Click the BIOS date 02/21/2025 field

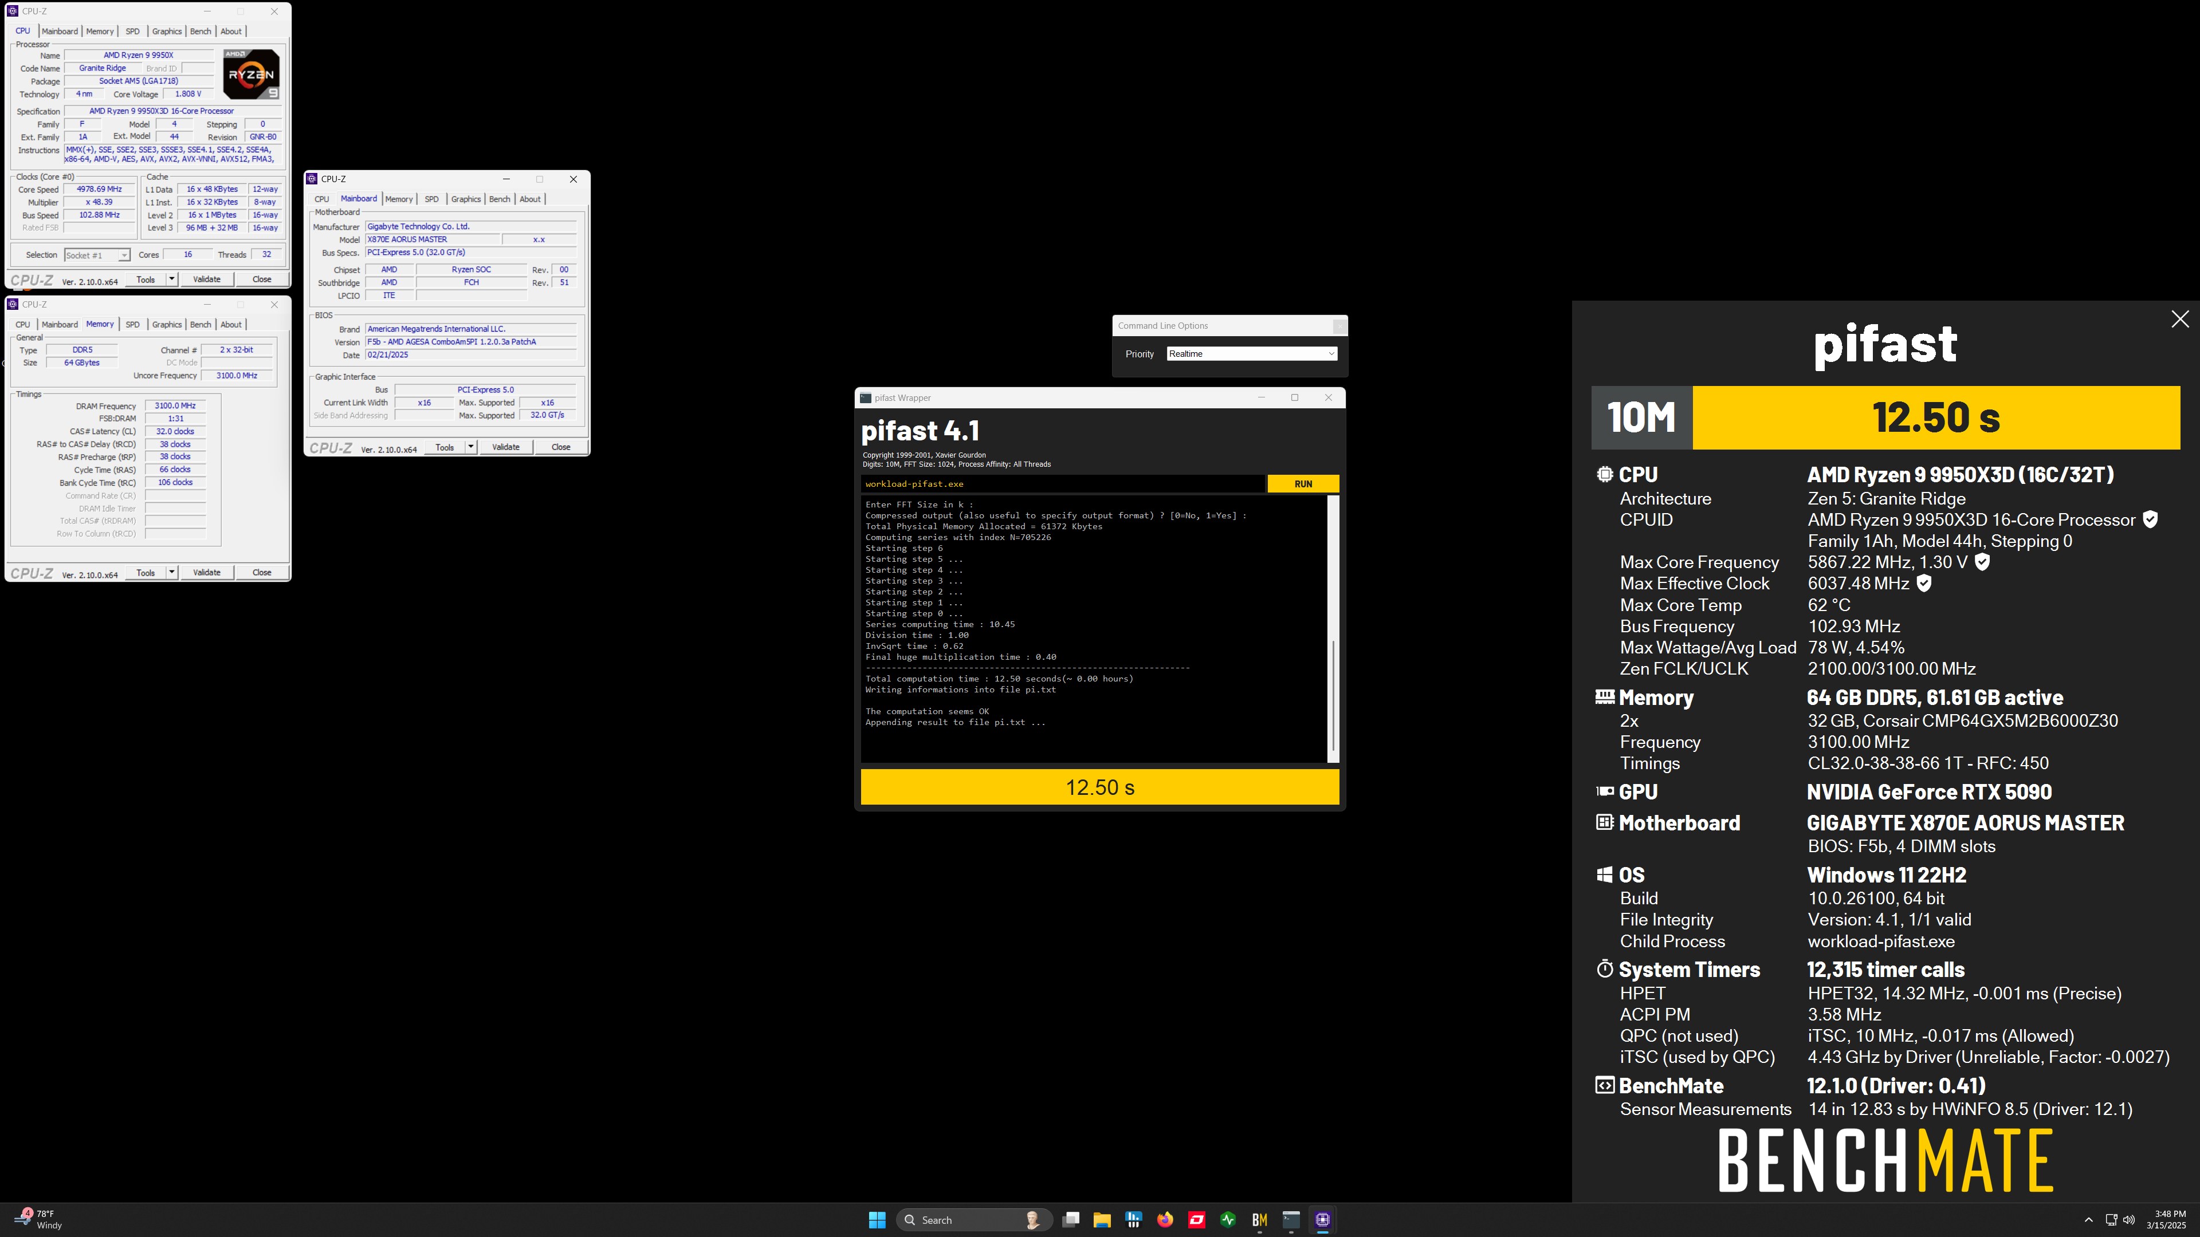pyautogui.click(x=470, y=355)
